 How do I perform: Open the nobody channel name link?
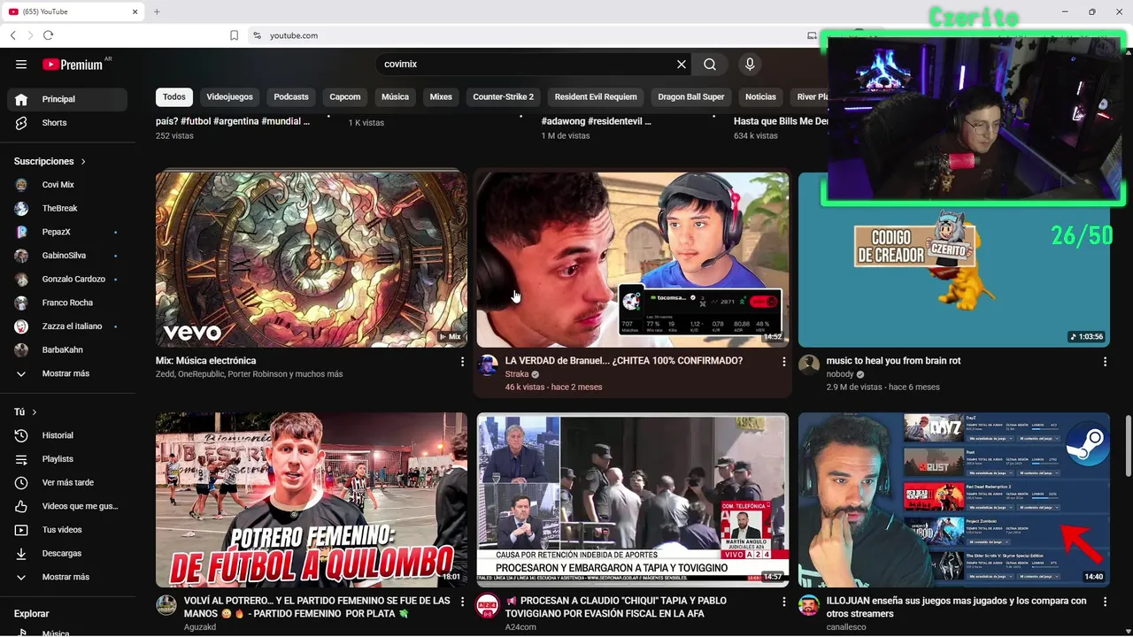[x=842, y=374]
